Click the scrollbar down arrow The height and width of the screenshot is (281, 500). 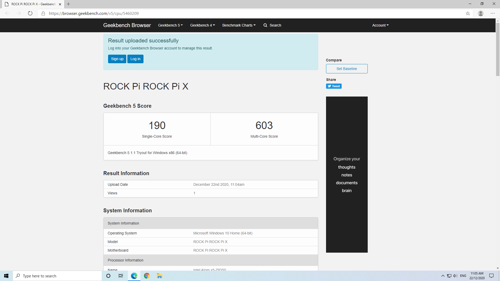[x=498, y=268]
